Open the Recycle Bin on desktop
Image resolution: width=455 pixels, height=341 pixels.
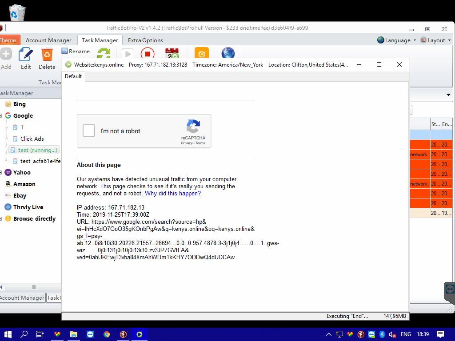pyautogui.click(x=17, y=12)
